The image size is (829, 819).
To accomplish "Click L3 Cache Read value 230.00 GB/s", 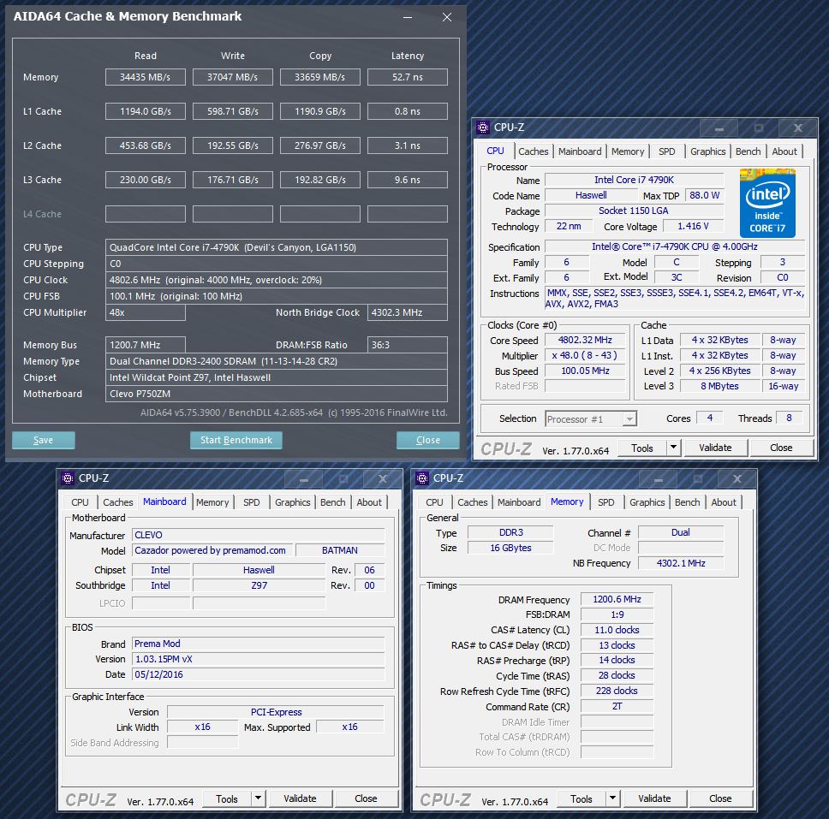I will point(146,181).
